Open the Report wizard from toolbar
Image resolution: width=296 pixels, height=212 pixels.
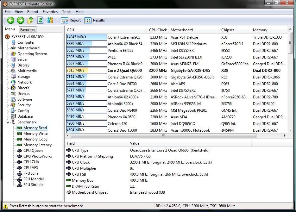[x=71, y=20]
